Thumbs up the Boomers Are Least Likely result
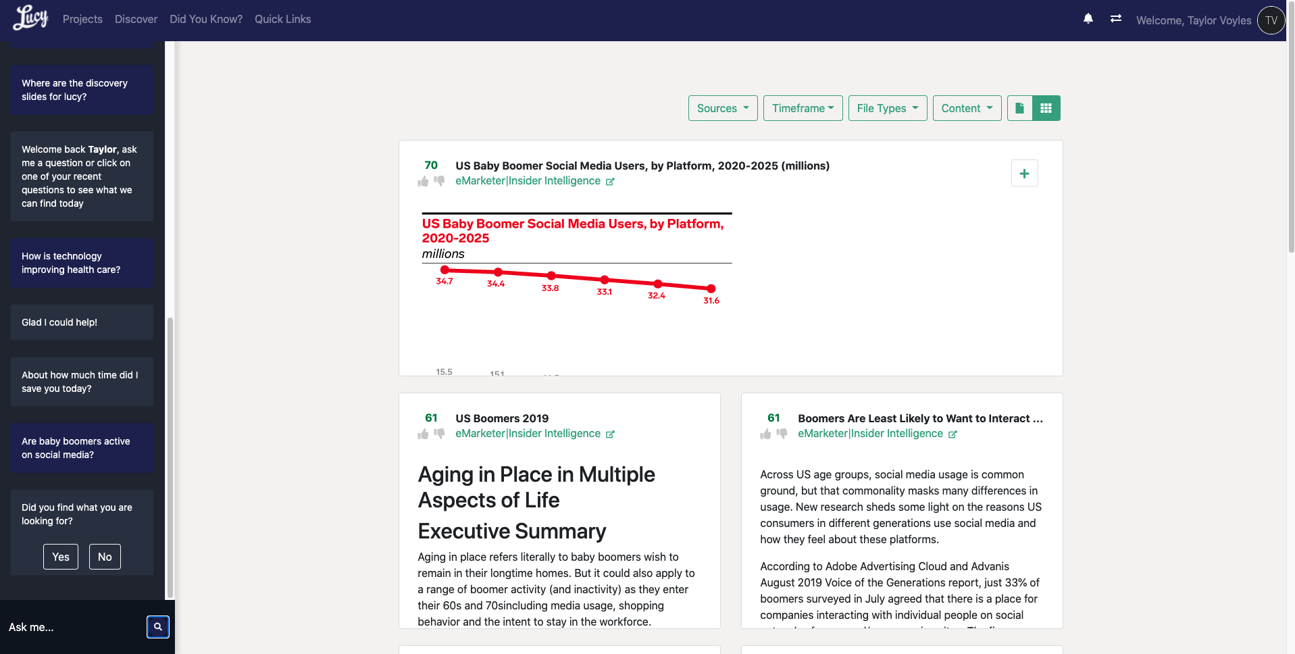The width and height of the screenshot is (1295, 654). point(765,434)
